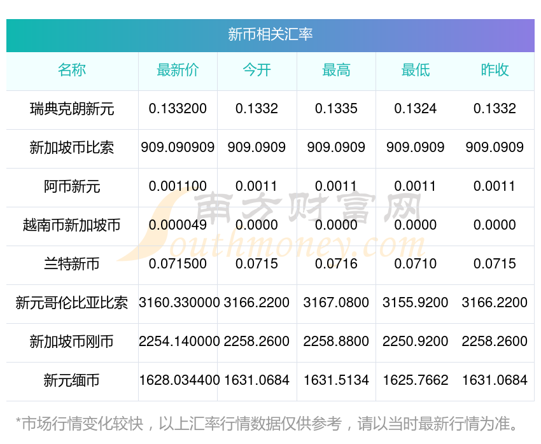The image size is (541, 444).
Task: Click 新加坡币刚币 今开 value 2258.2600
Action: (x=256, y=342)
